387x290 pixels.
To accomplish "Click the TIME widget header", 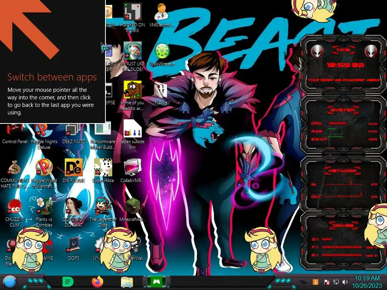I will point(343,50).
